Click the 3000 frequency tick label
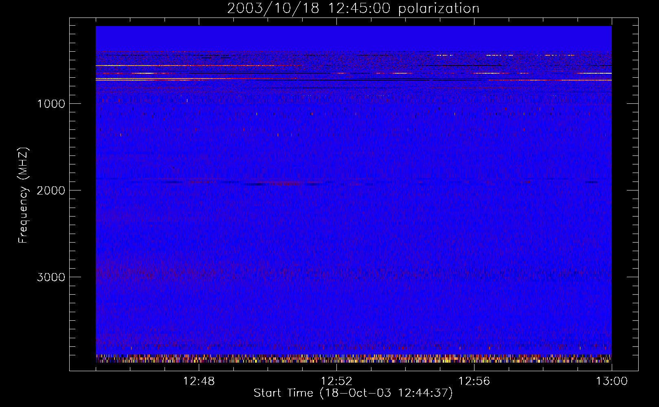This screenshot has width=659, height=407. click(51, 277)
